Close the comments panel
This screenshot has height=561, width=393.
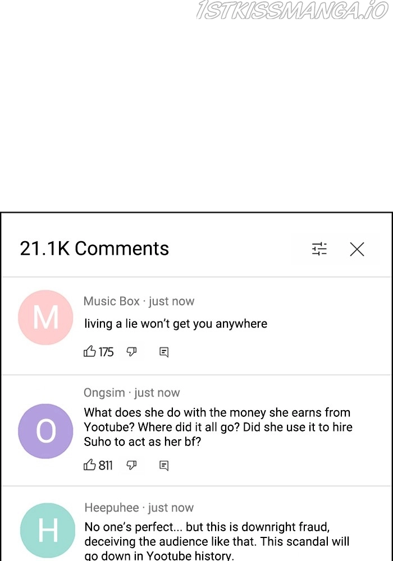(357, 249)
